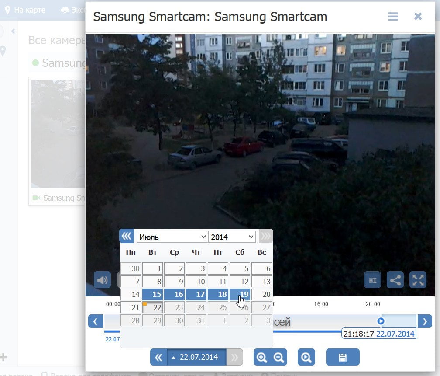Toggle HI quality video button
440x376 pixels.
click(x=372, y=280)
